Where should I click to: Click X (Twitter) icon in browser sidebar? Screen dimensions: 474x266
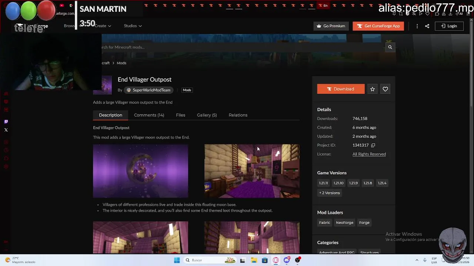click(x=6, y=130)
